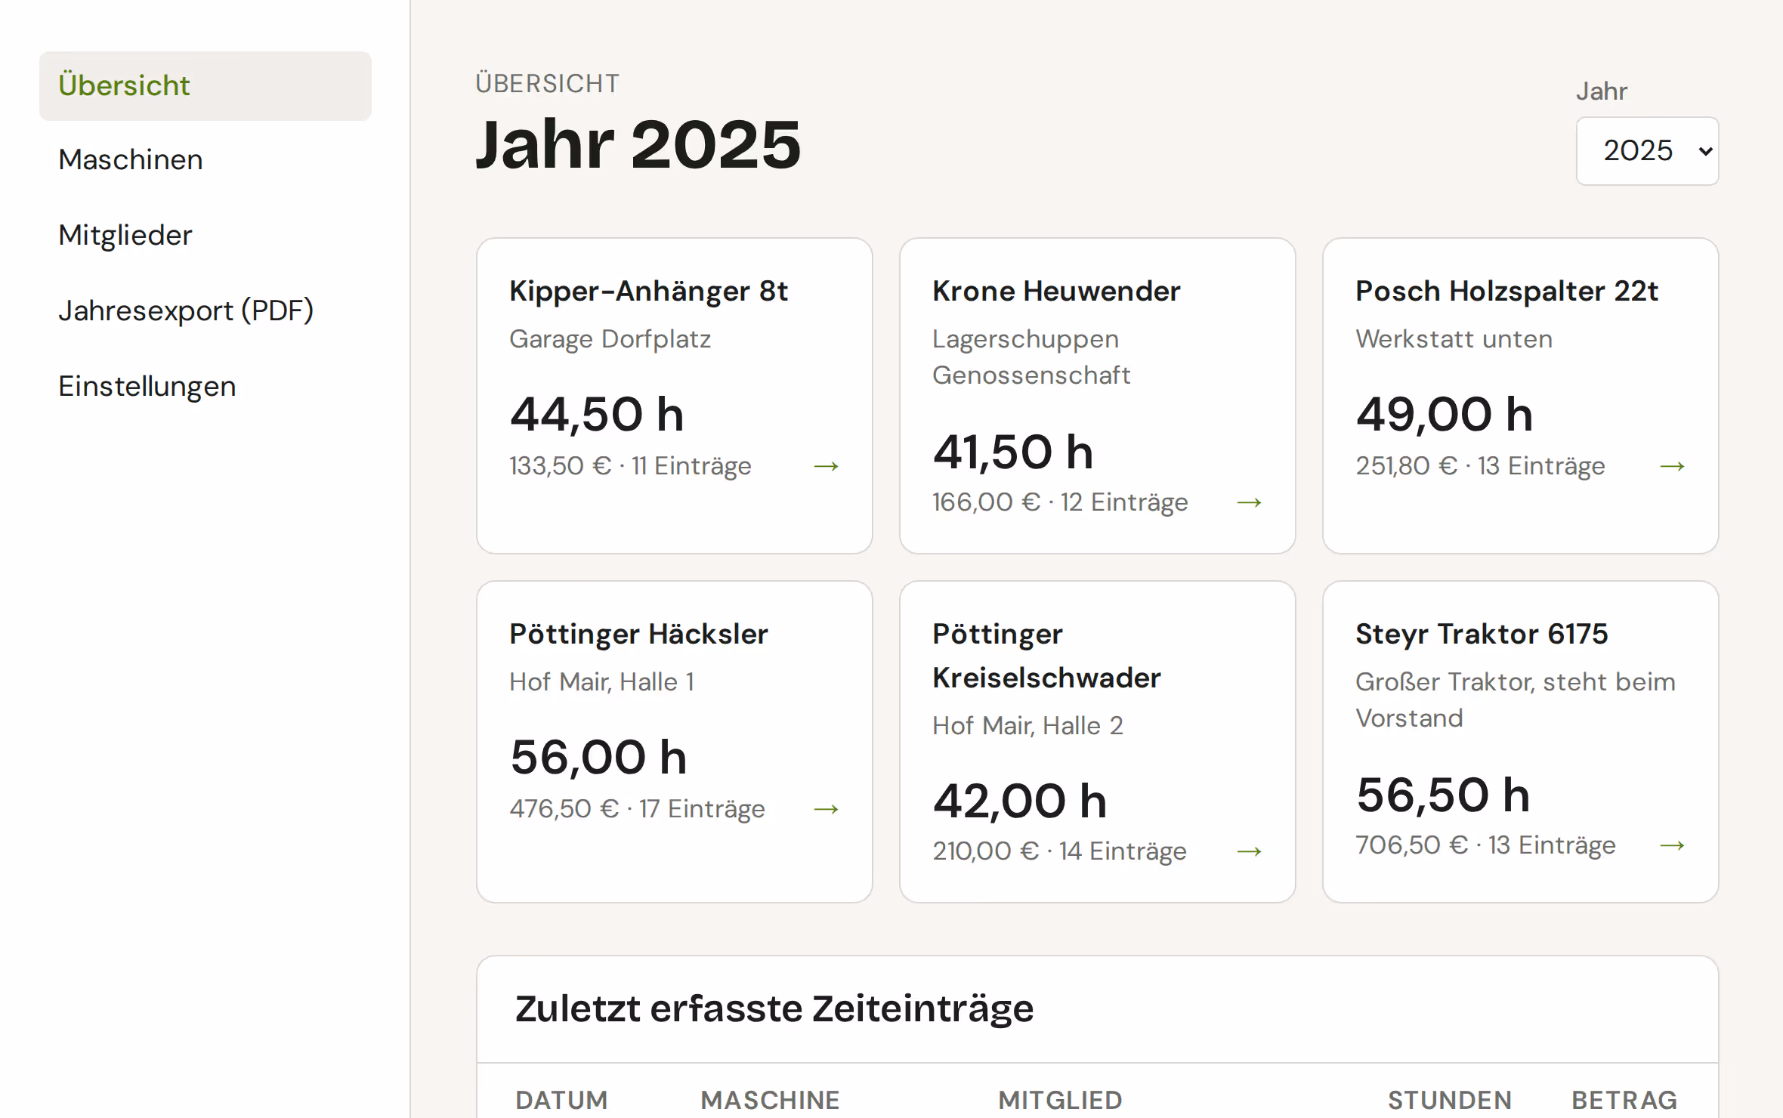Viewport: 1783px width, 1118px height.
Task: Open the Steyr Traktor 6175 card title
Action: tap(1482, 635)
